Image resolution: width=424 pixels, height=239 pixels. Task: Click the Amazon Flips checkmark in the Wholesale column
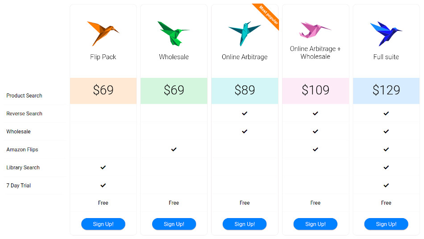pyautogui.click(x=174, y=149)
